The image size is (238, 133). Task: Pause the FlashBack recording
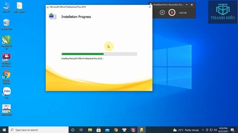[x=162, y=13]
